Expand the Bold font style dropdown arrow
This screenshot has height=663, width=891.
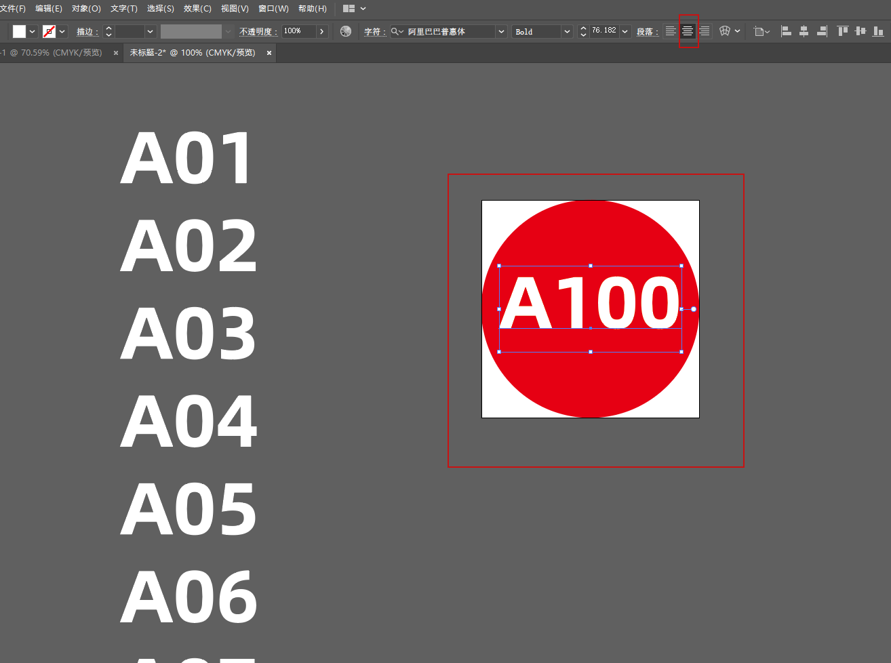pos(567,31)
